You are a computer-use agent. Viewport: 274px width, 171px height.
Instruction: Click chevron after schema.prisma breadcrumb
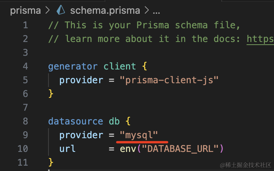point(147,10)
